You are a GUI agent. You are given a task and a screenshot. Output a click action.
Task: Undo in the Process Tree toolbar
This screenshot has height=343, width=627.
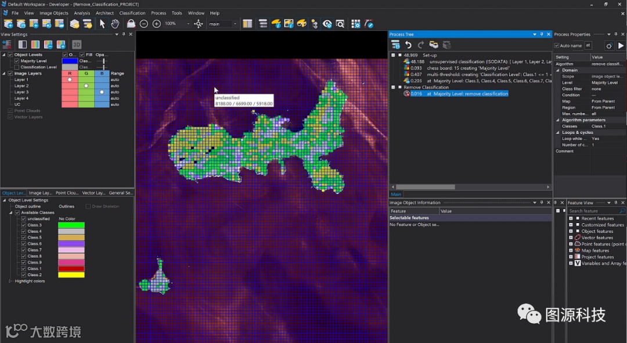[408, 45]
